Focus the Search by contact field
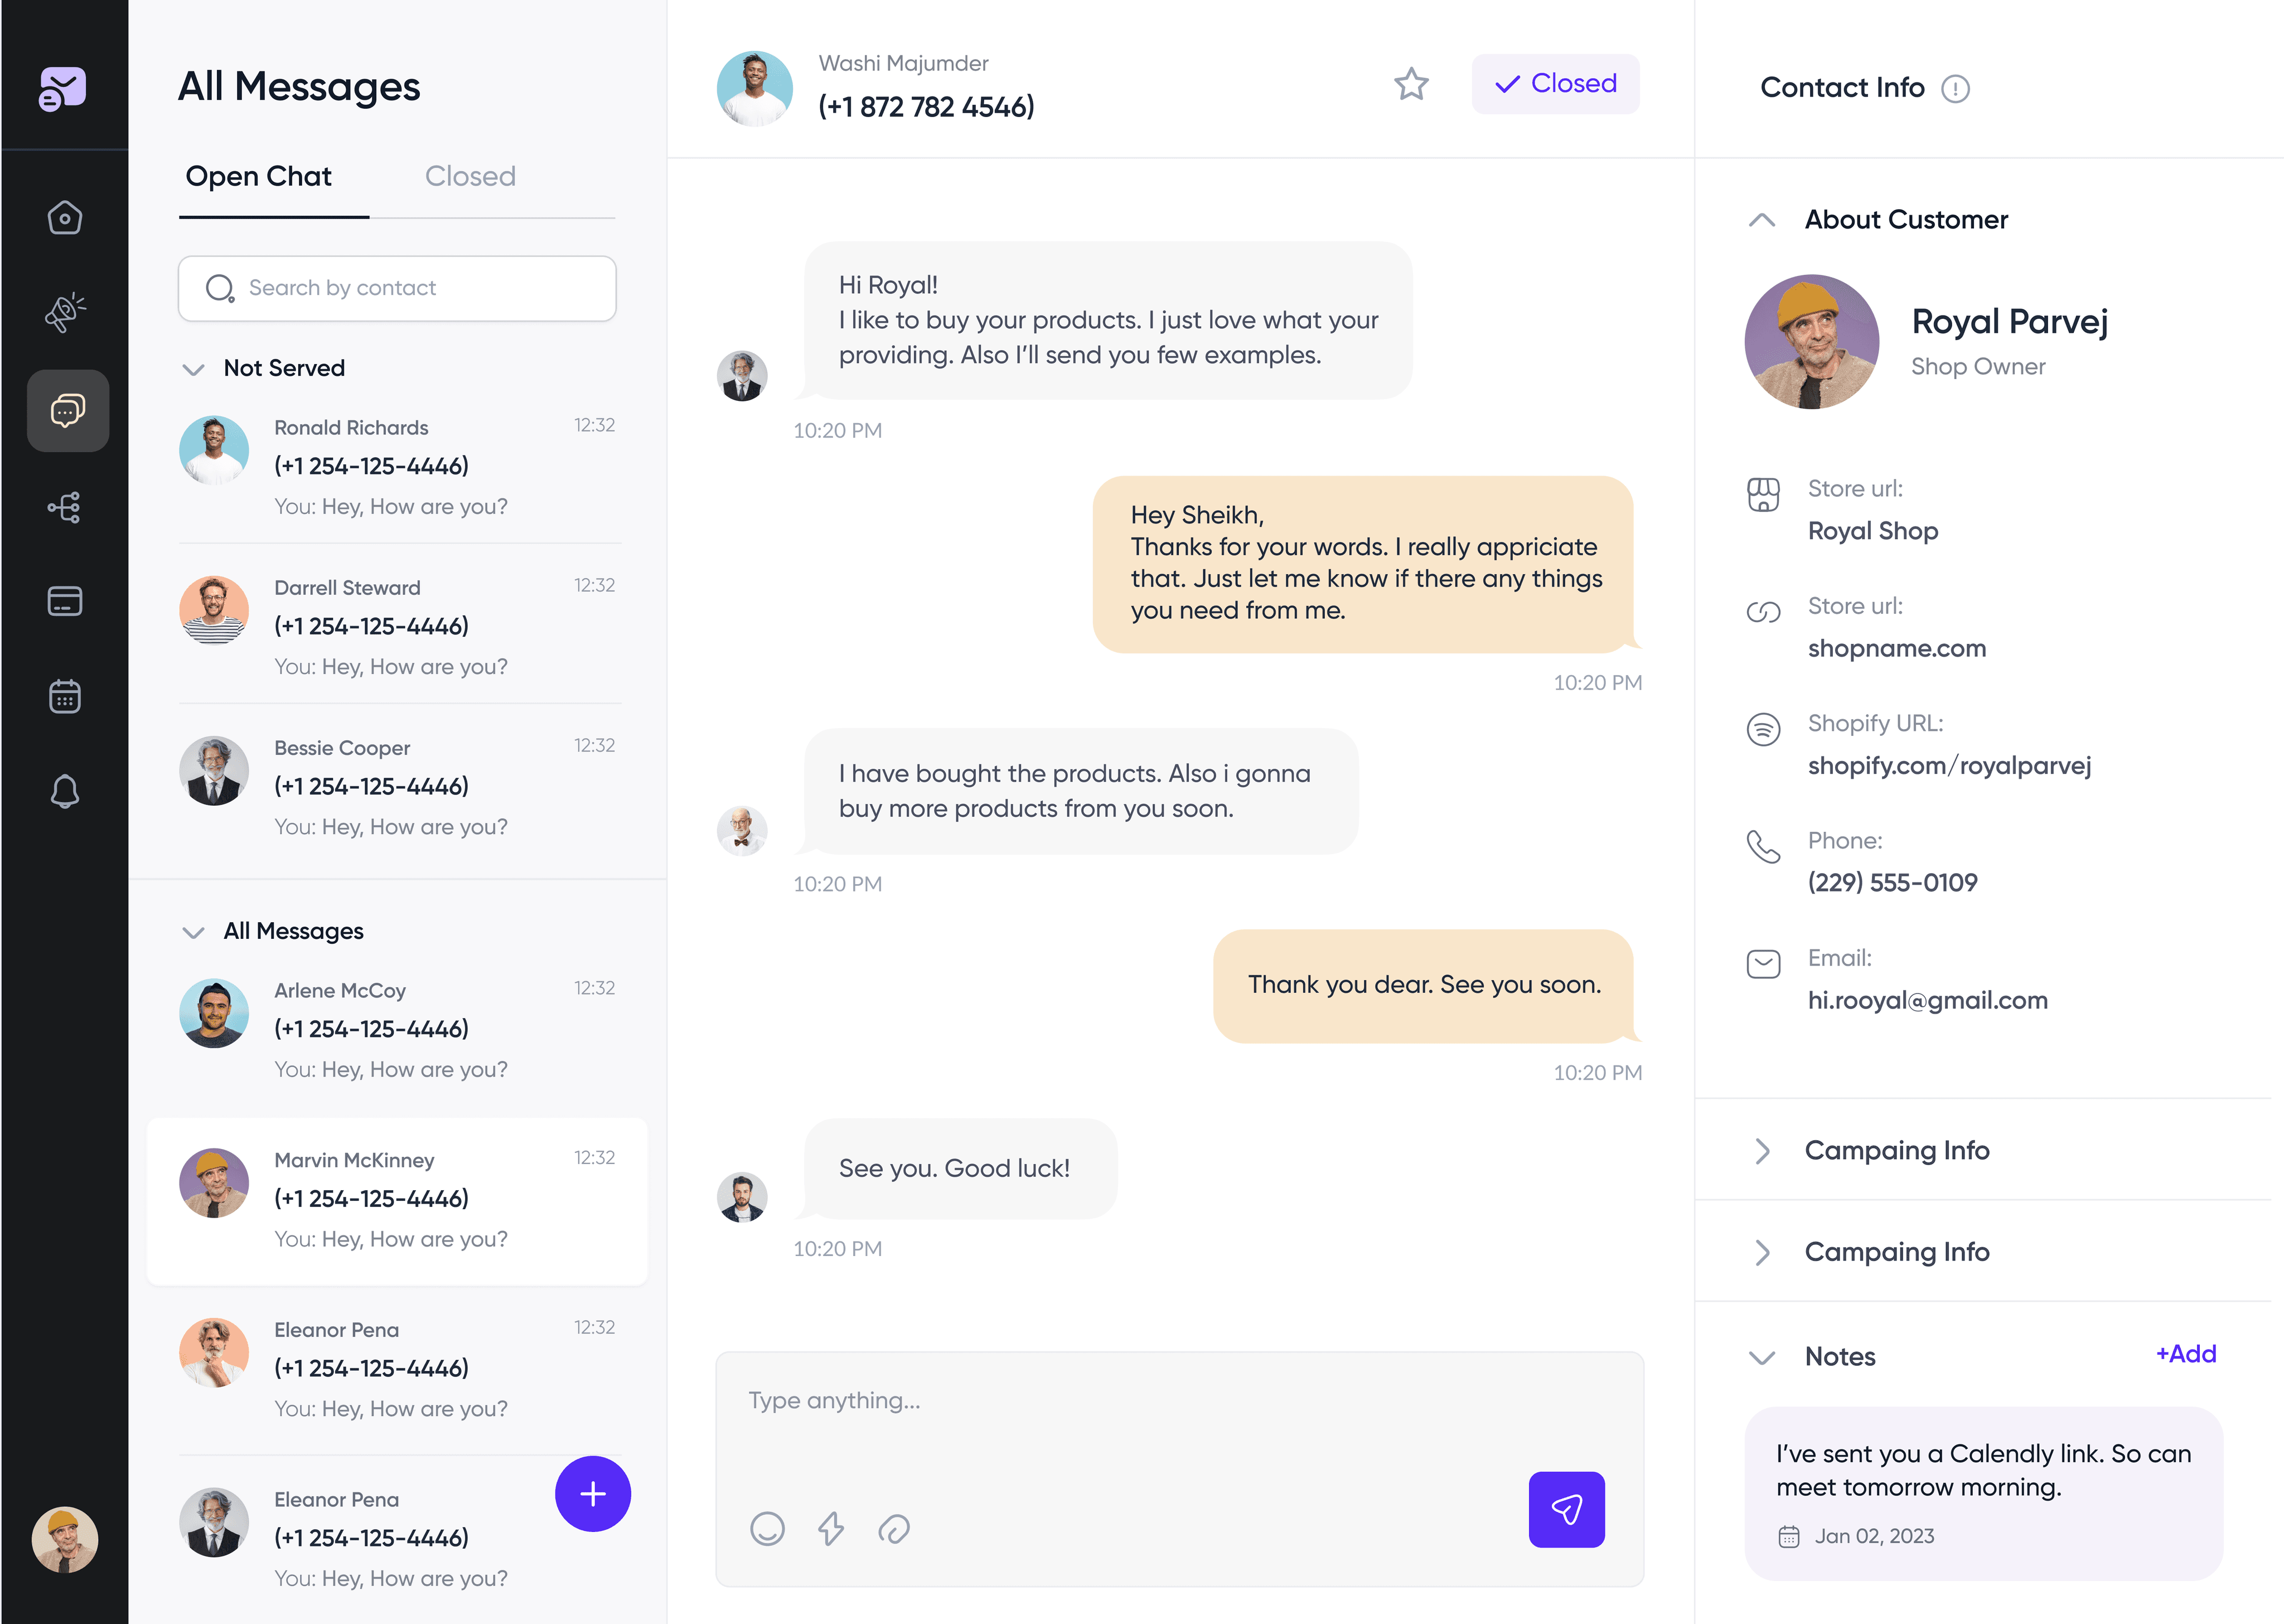This screenshot has height=1624, width=2284. point(397,288)
